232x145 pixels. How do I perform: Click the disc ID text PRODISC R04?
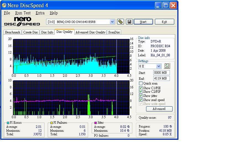(x=160, y=46)
